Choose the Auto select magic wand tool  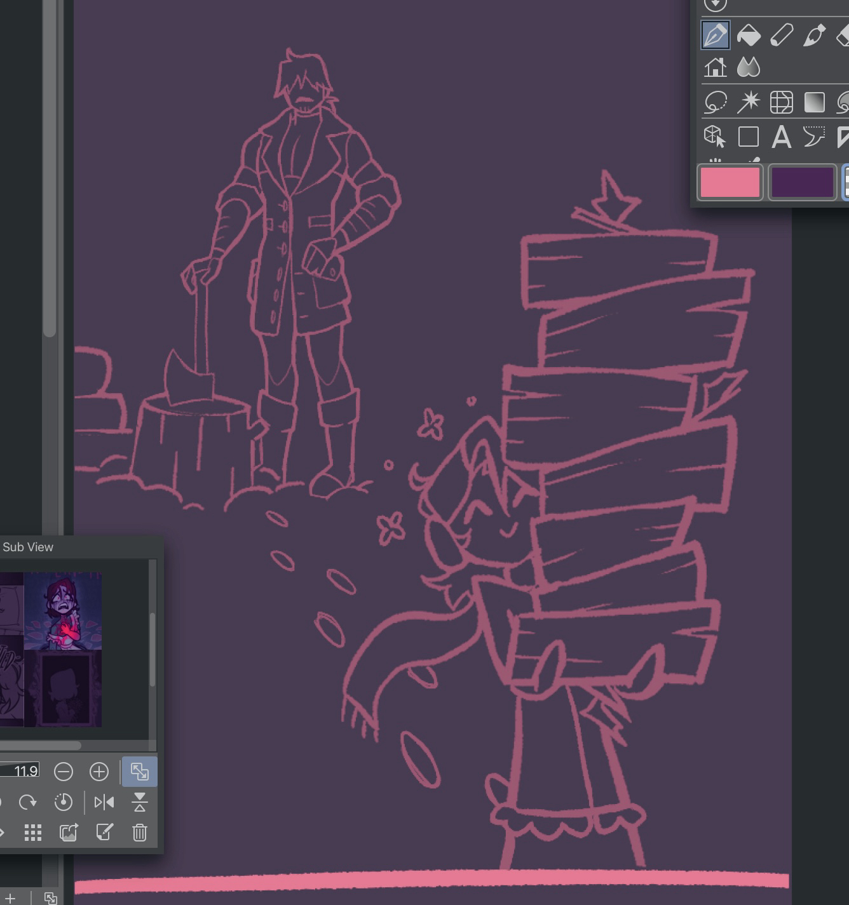coord(749,102)
